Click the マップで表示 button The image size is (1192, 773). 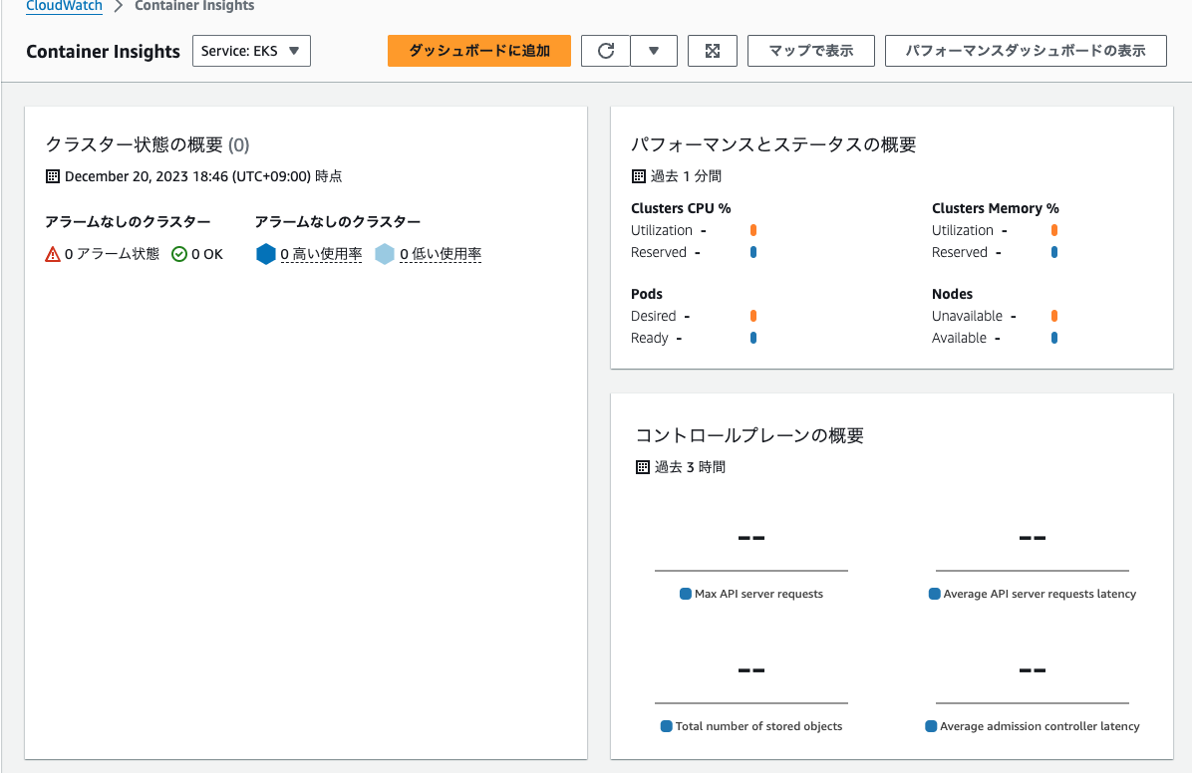coord(811,51)
